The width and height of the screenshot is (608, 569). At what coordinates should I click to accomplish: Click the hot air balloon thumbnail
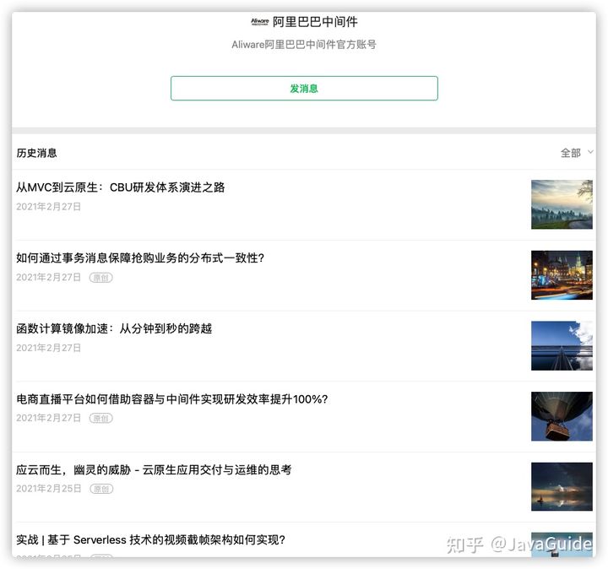562,416
